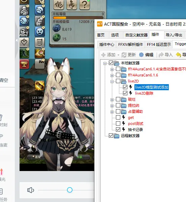This screenshot has width=186, height=202.
Task: Click the folder icon of 破烂
Action: click(x=124, y=99)
